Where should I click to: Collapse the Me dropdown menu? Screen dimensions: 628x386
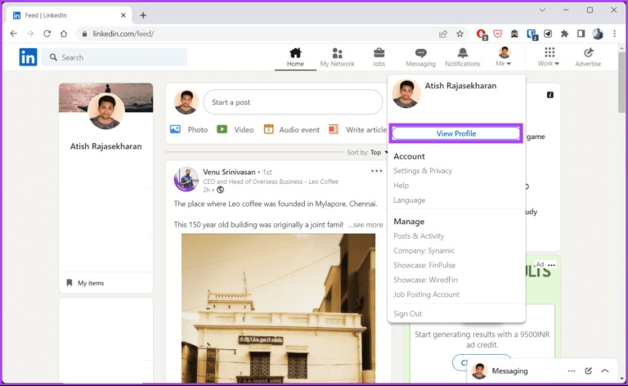(504, 57)
